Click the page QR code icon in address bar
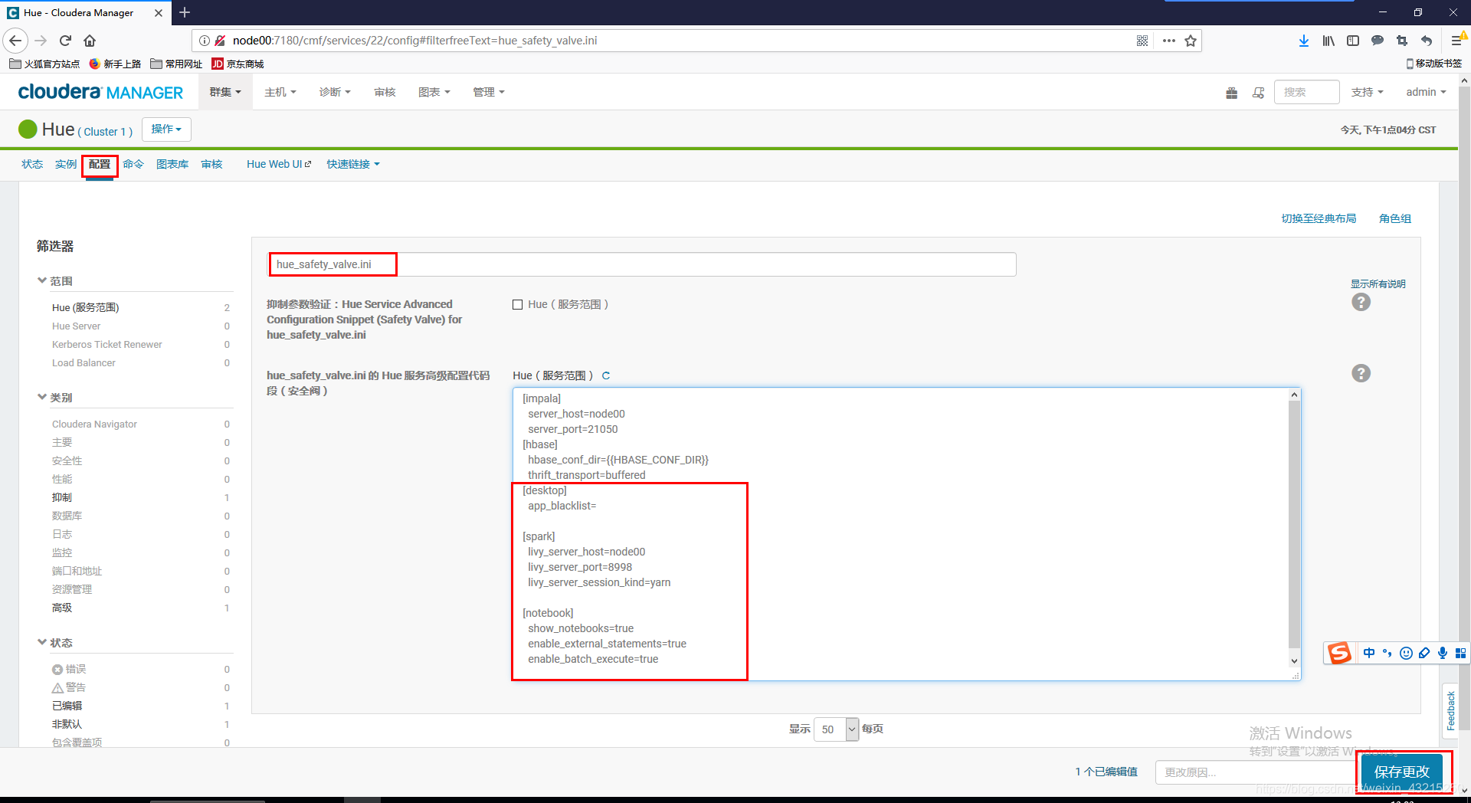This screenshot has height=803, width=1471. click(1142, 41)
